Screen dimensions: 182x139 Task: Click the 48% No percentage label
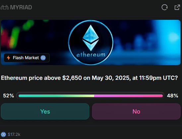click(x=172, y=96)
